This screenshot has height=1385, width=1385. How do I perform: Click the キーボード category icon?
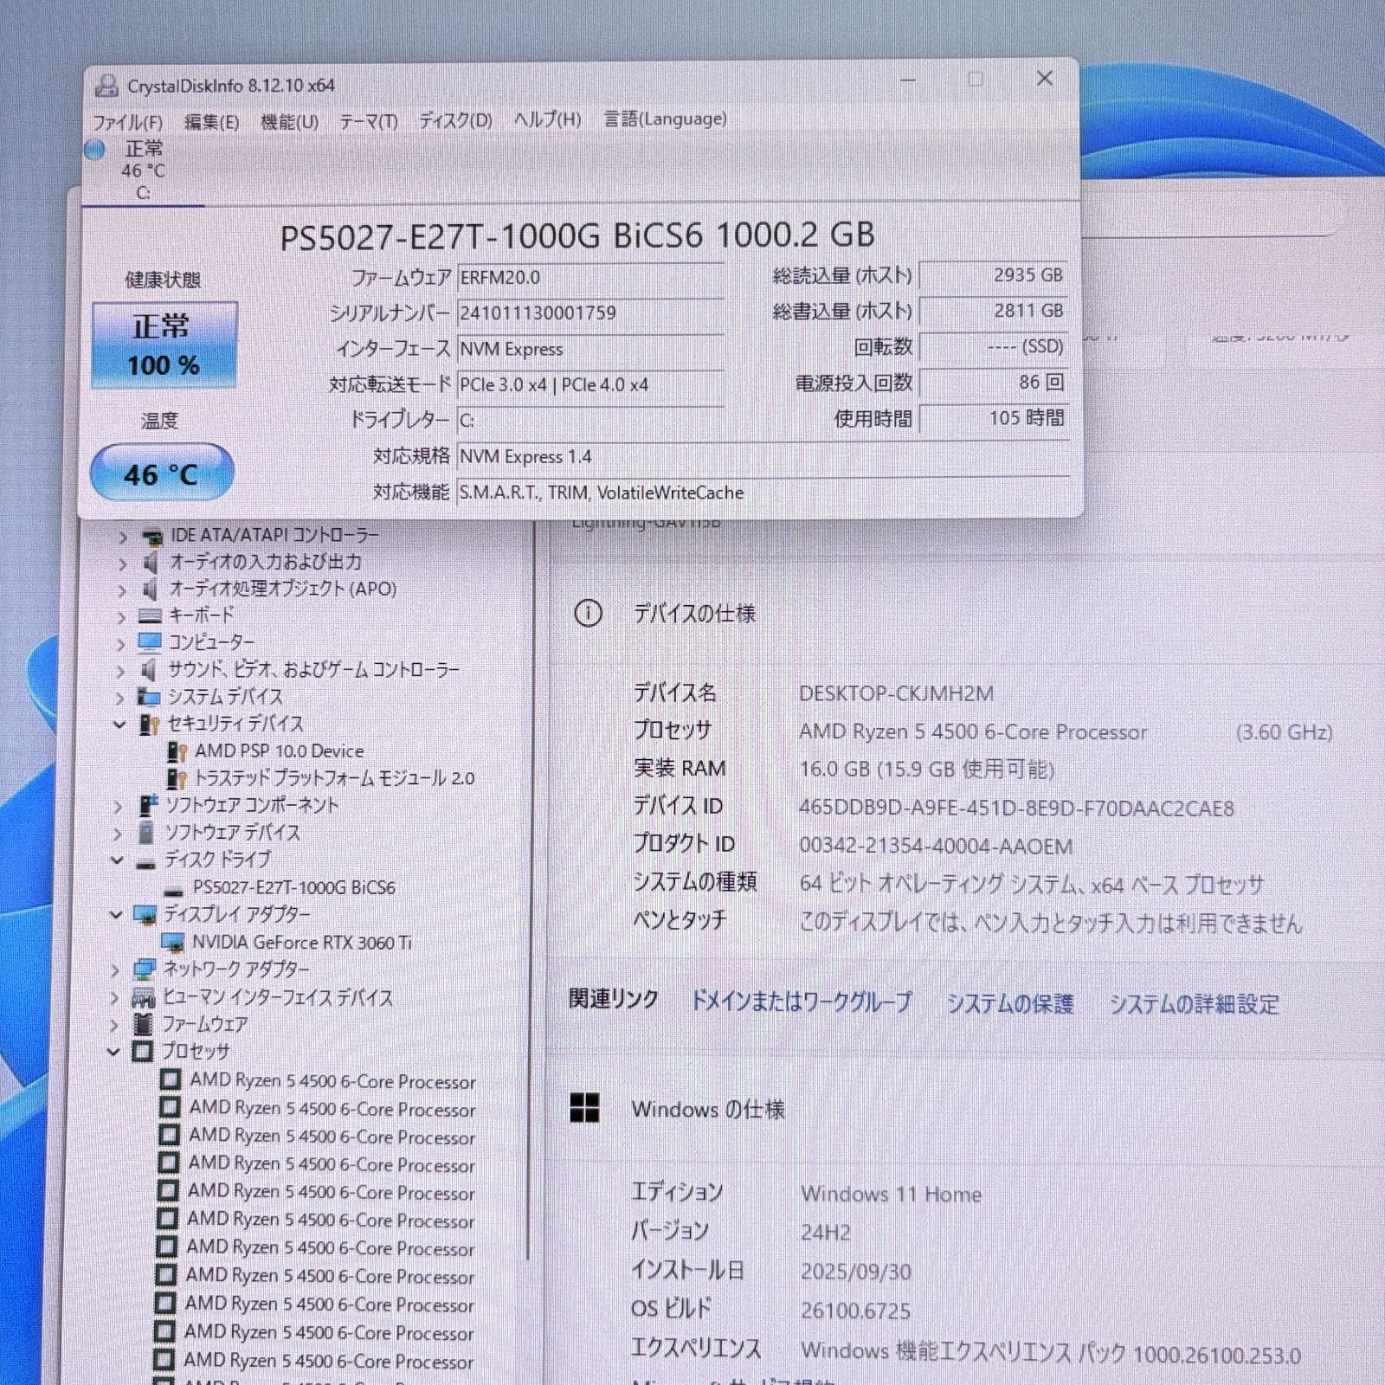click(150, 615)
